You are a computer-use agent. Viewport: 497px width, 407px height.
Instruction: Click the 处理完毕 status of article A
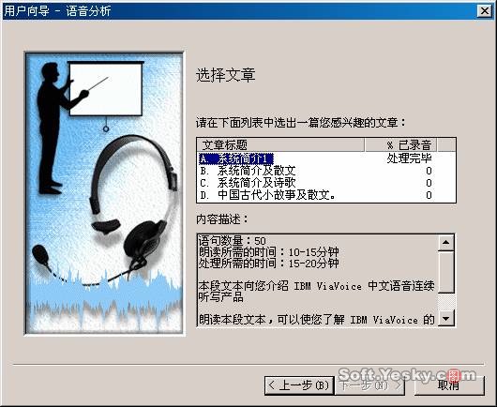(x=409, y=158)
